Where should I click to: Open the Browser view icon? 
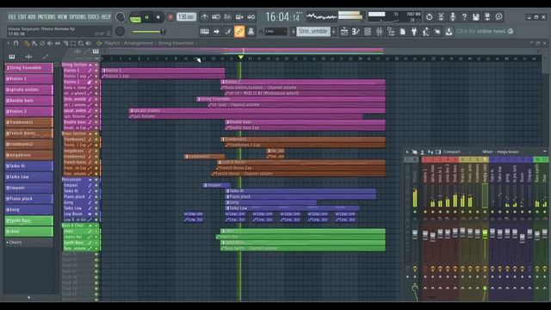point(391,32)
